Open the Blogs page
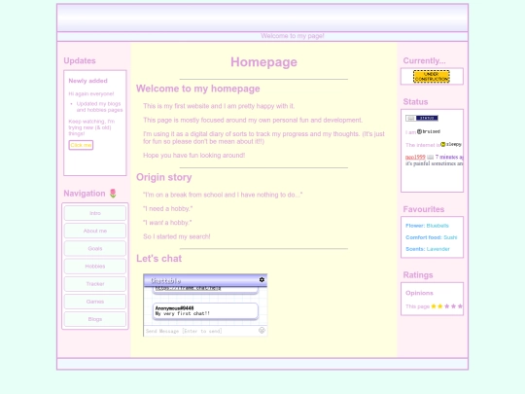Viewport: 525px width, 394px height. 95,319
